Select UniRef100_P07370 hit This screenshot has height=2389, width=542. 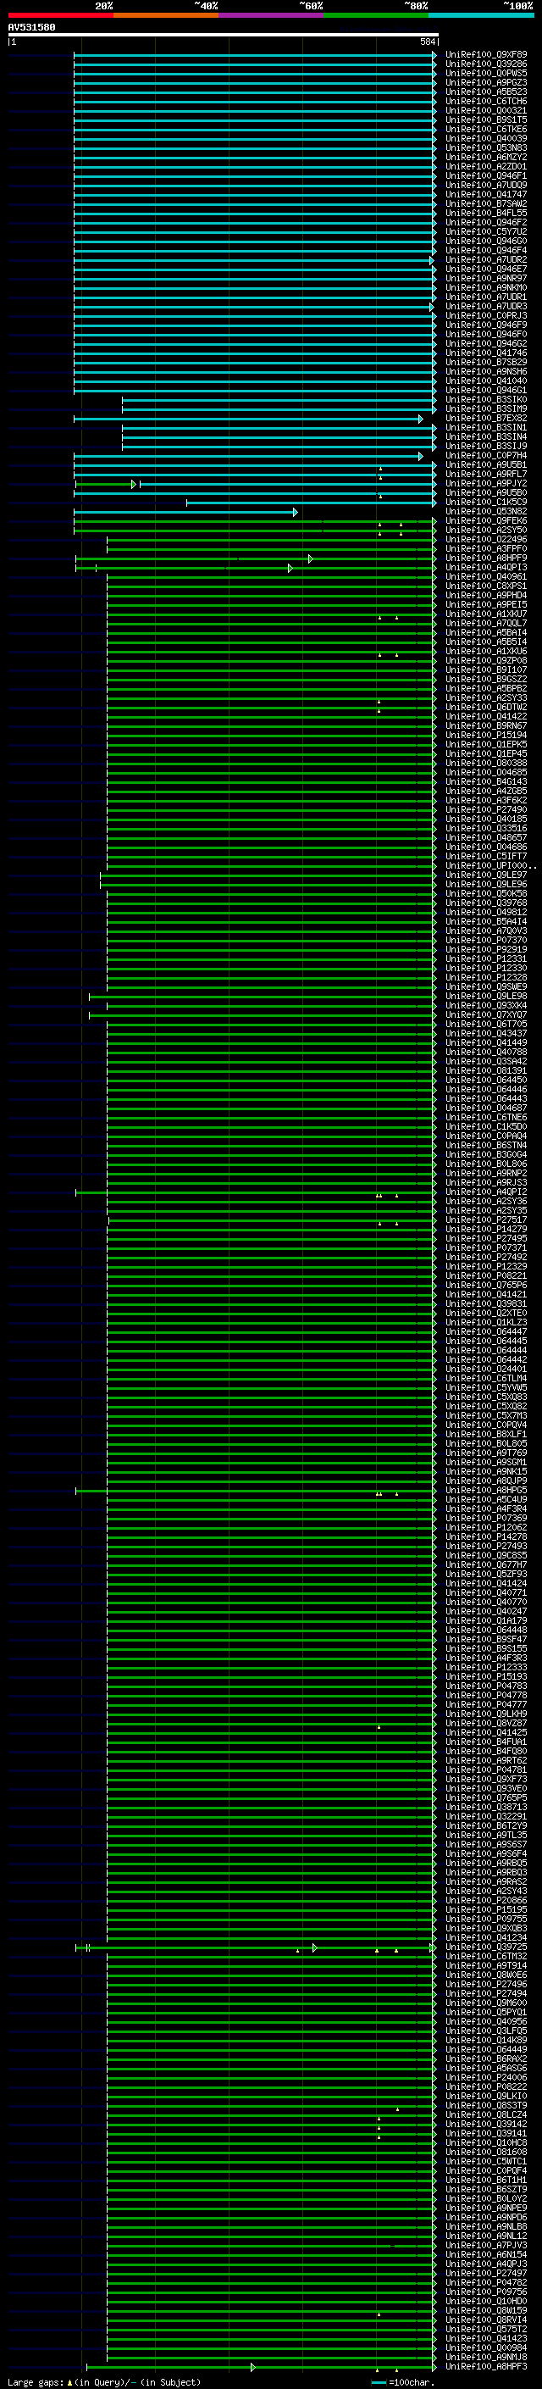point(486,940)
